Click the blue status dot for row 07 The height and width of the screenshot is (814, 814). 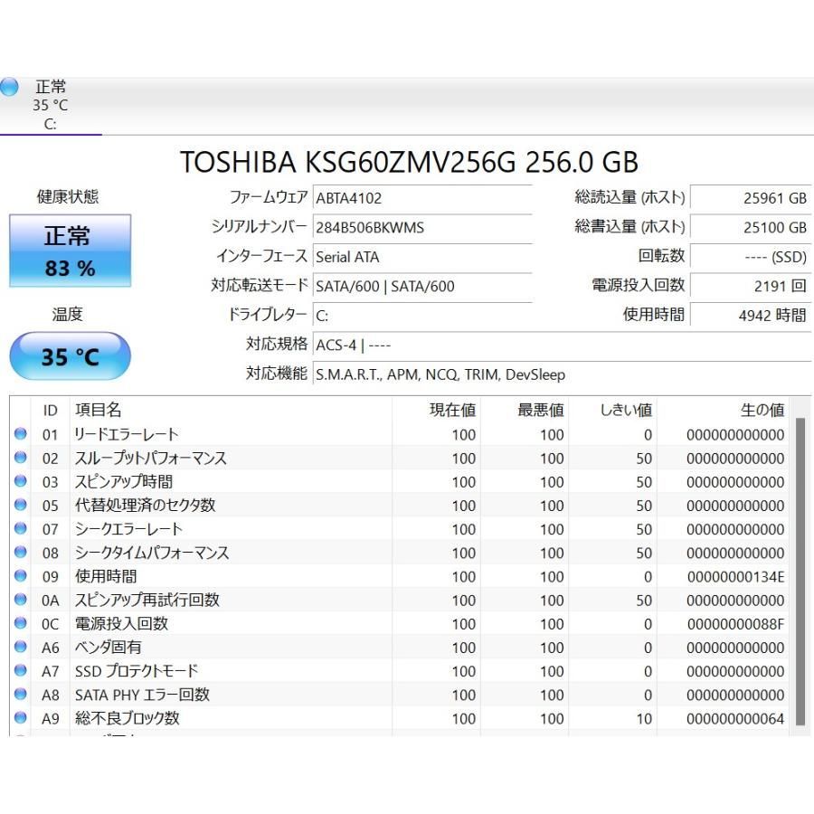coord(21,528)
